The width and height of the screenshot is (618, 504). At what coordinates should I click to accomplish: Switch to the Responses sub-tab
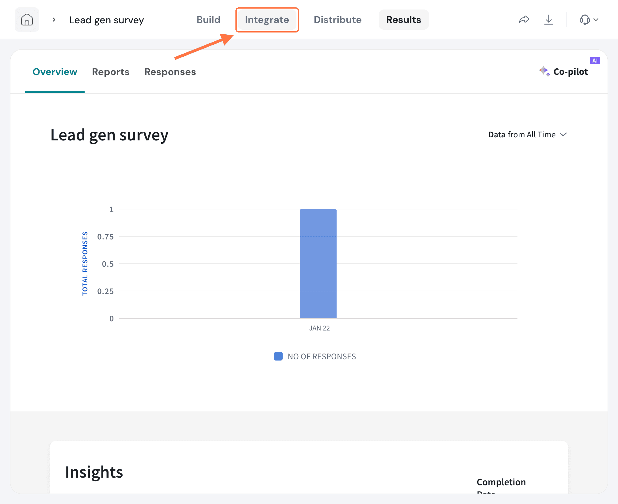(170, 72)
